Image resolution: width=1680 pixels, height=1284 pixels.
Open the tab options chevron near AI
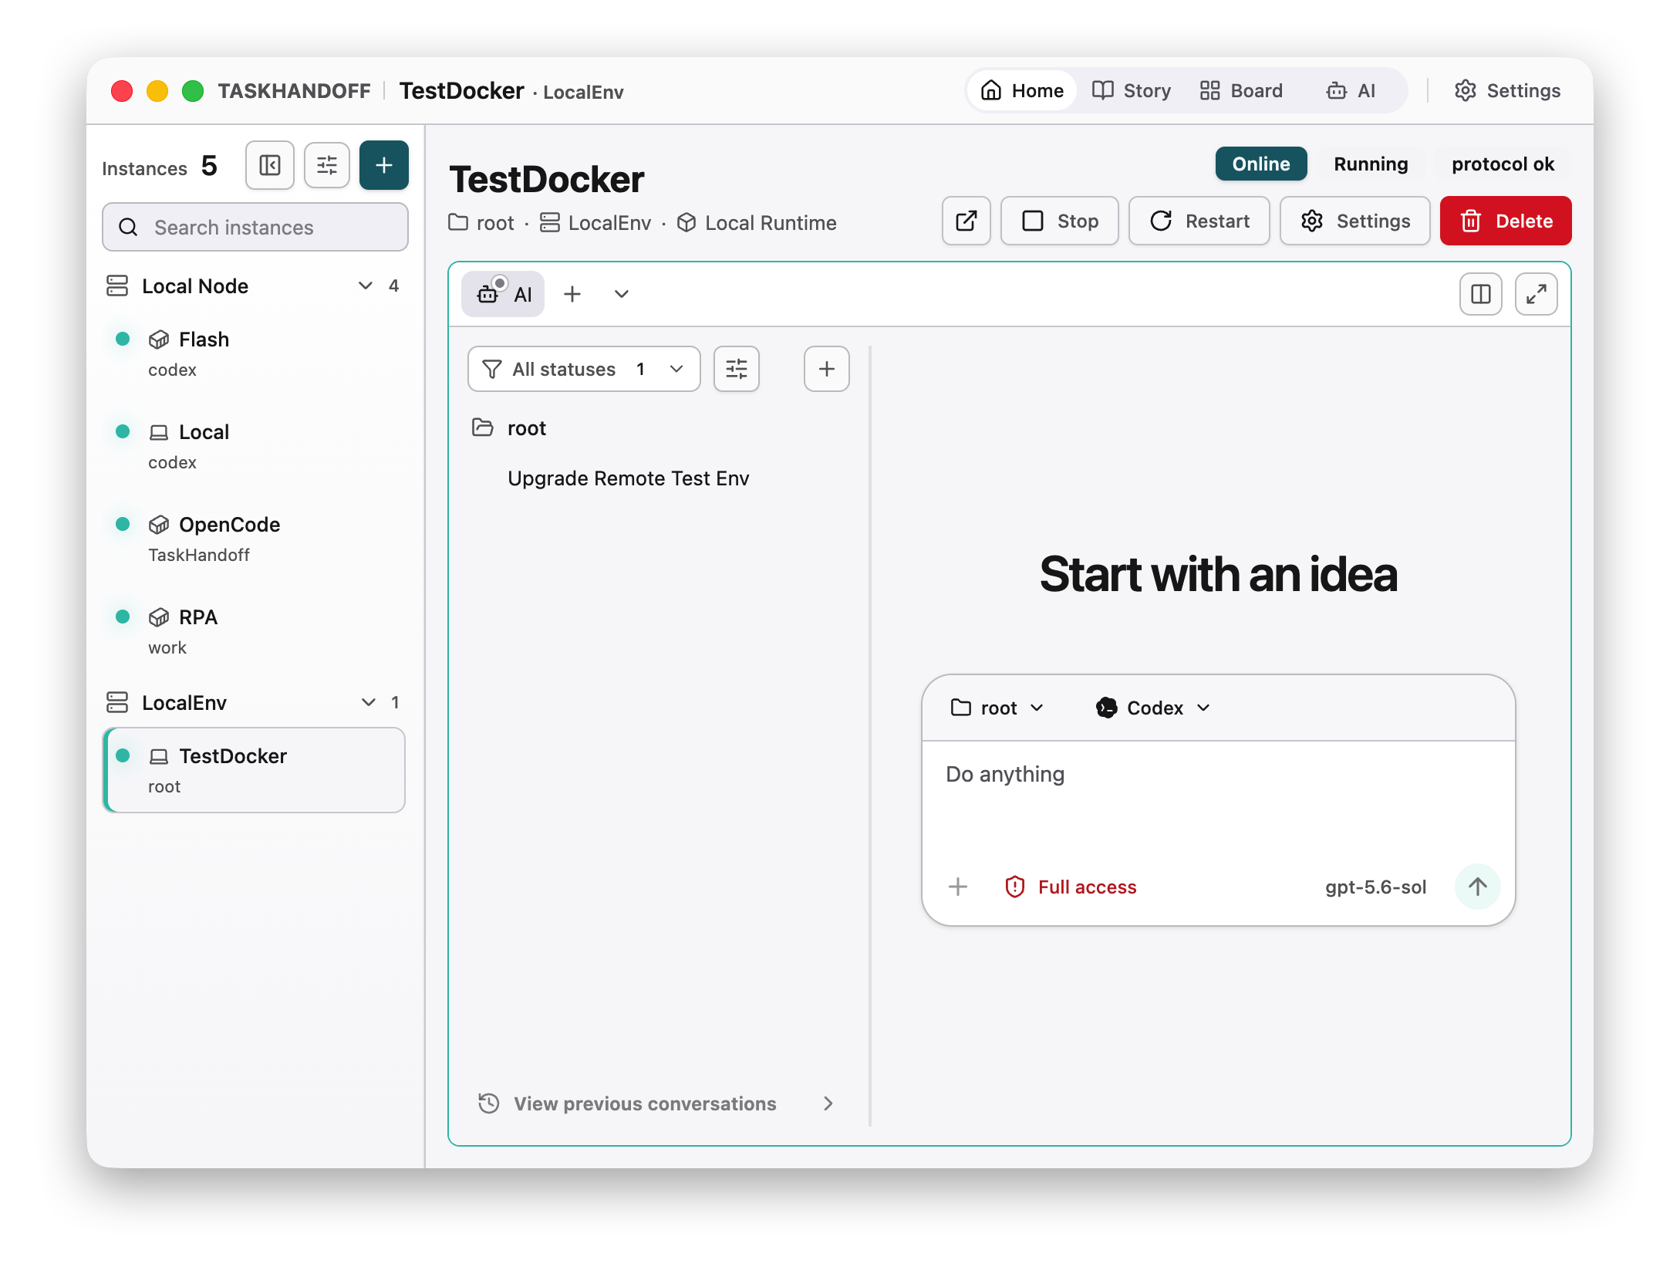[x=621, y=294]
